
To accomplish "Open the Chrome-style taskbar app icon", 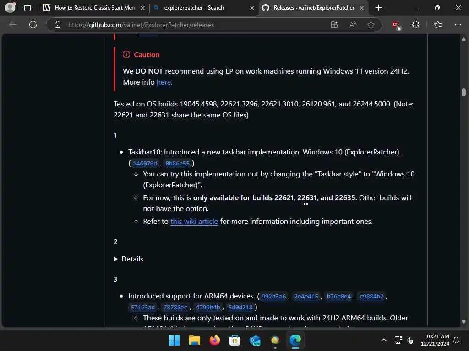I will (x=275, y=340).
